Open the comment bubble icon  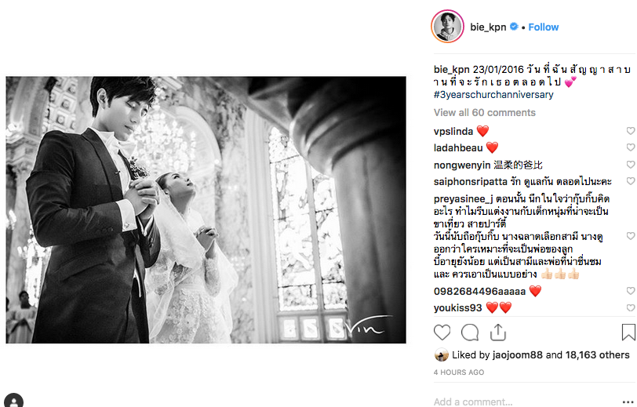tap(470, 333)
